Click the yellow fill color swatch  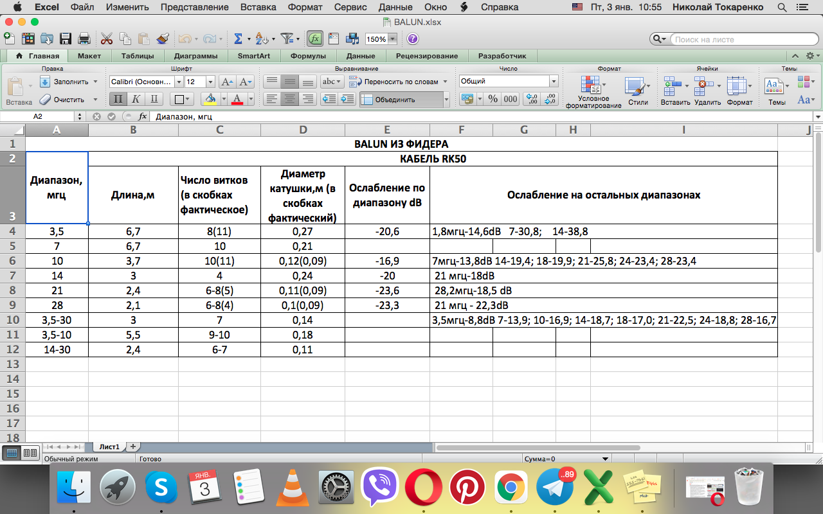point(210,99)
